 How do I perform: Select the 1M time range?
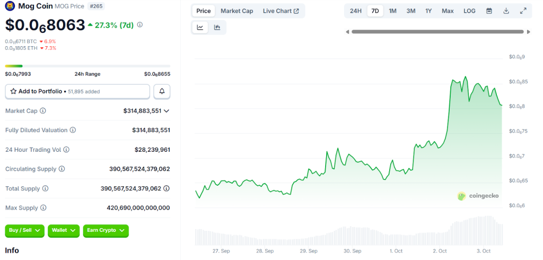pos(392,11)
